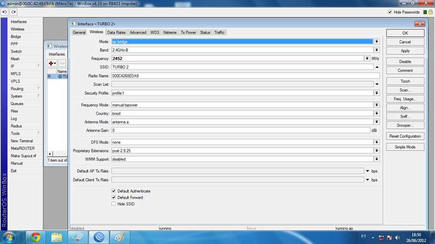Open the WMM Support dropdown
Screen dimensions: 435x244
click(x=376, y=159)
